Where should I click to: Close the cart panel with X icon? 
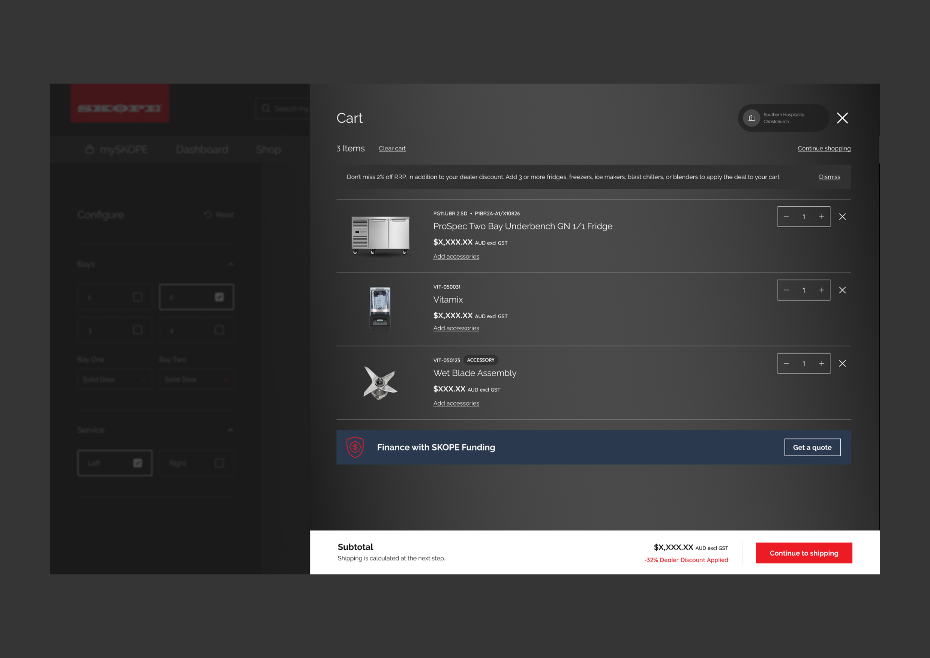(x=842, y=118)
